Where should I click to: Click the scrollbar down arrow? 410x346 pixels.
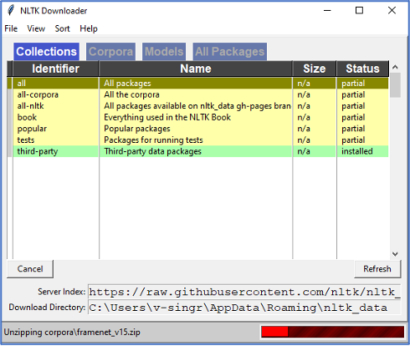click(395, 254)
